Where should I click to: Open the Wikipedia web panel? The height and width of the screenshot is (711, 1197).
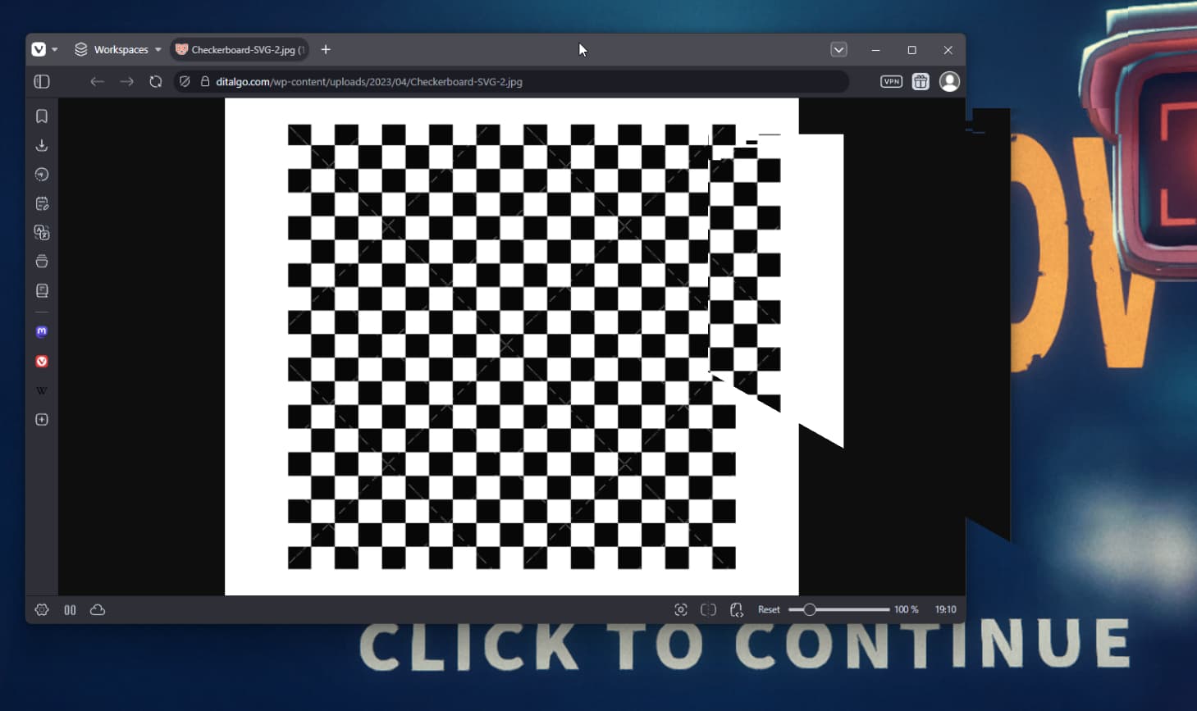tap(42, 390)
